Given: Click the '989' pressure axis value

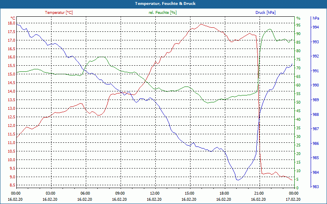Looking at the screenshot, I should (316, 100).
